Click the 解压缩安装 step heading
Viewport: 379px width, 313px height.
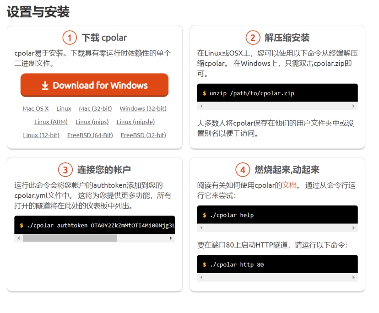(287, 38)
